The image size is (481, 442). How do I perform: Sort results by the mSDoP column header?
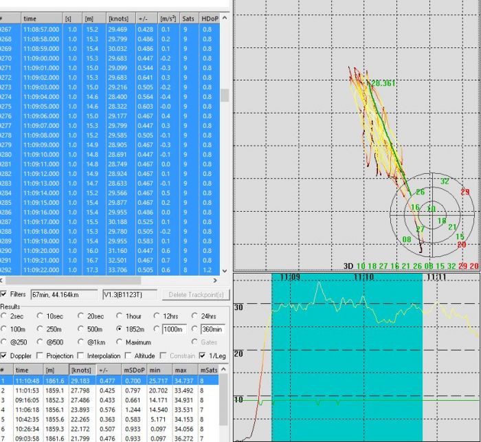click(132, 370)
